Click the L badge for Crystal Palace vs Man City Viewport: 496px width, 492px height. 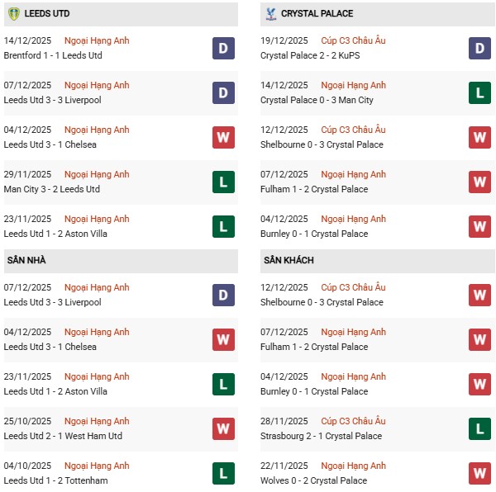479,92
